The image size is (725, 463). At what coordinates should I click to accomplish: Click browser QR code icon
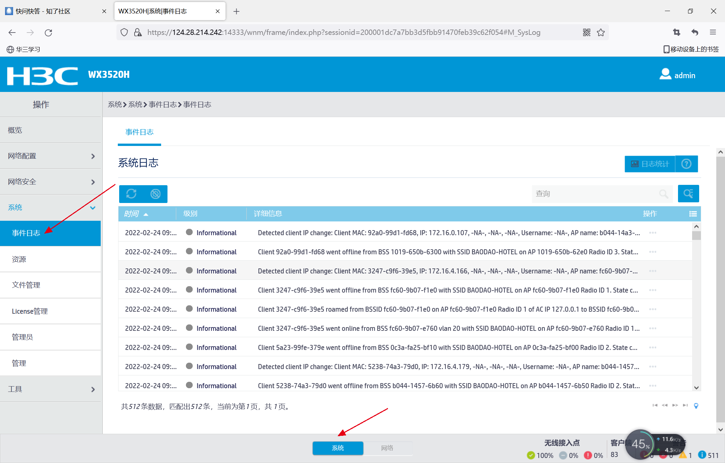point(586,32)
